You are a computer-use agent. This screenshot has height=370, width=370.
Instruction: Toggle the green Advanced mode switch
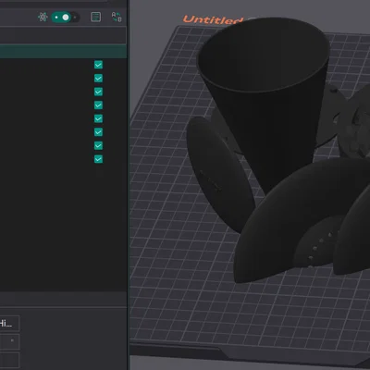65,18
